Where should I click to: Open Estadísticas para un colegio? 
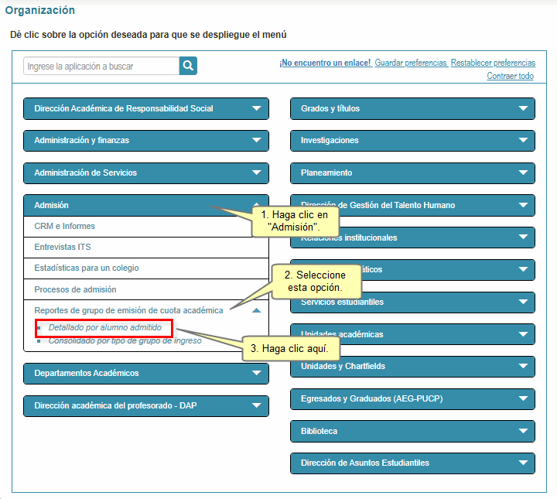click(x=87, y=268)
